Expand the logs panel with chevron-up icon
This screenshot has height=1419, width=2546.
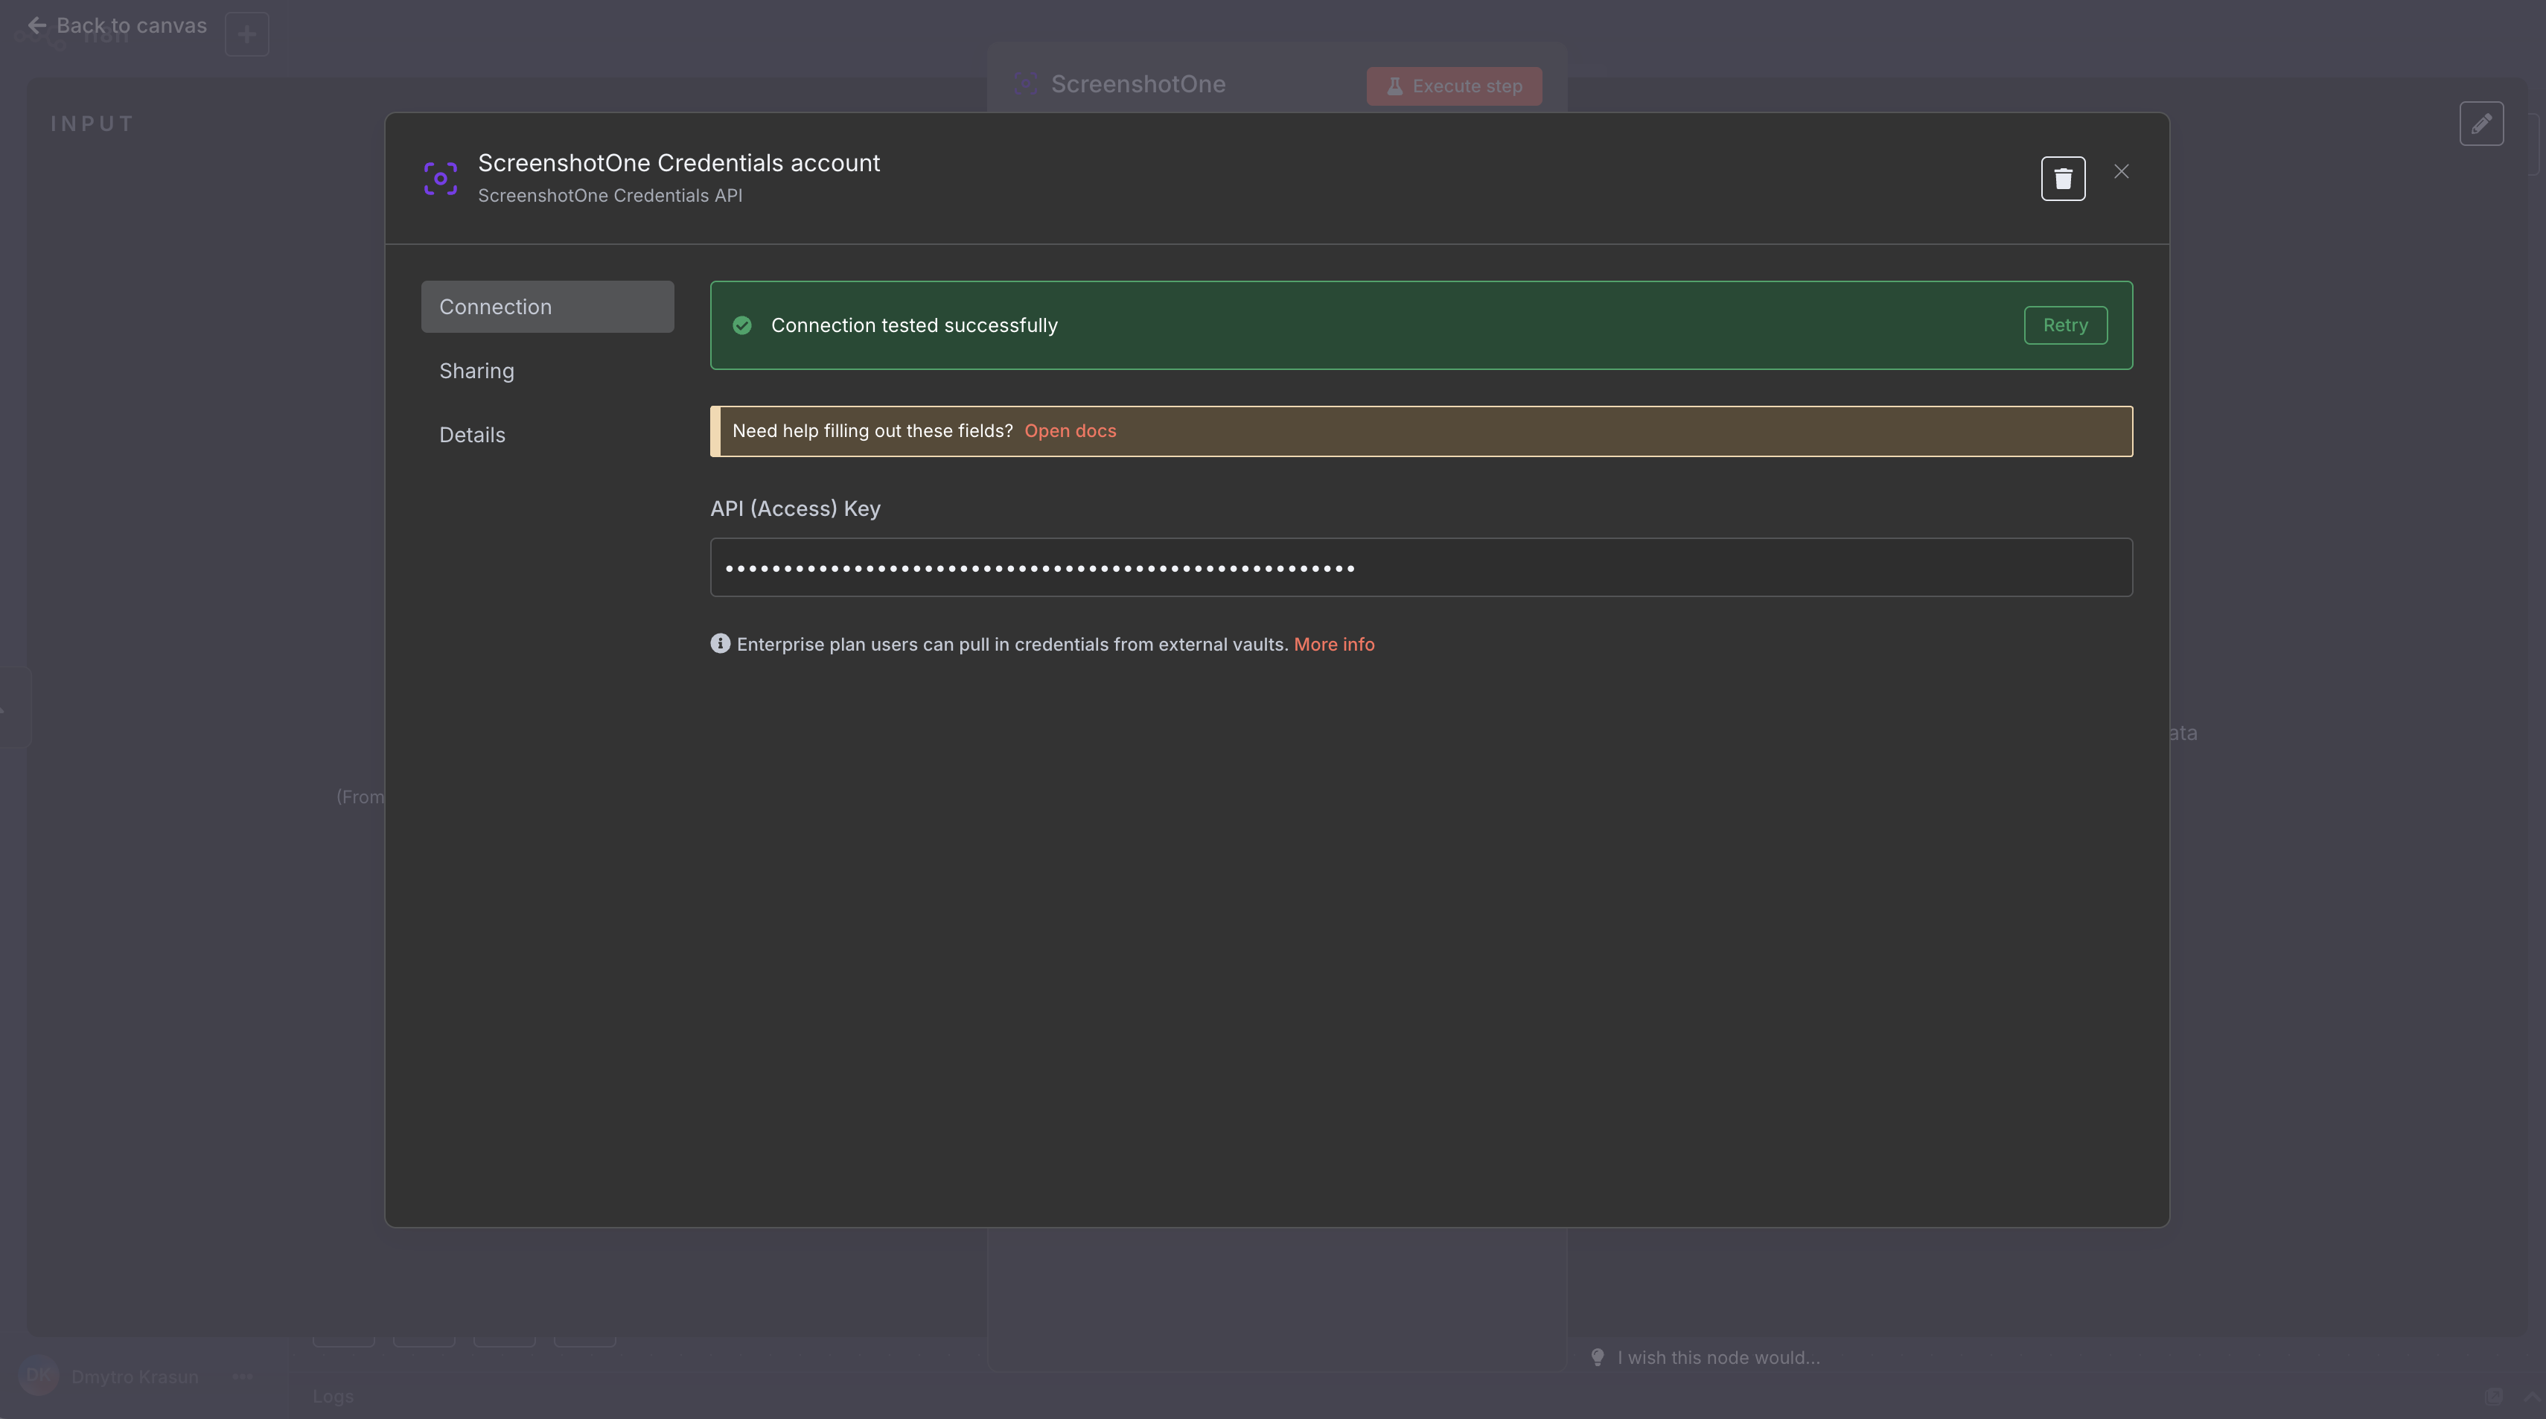pos(2531,1396)
